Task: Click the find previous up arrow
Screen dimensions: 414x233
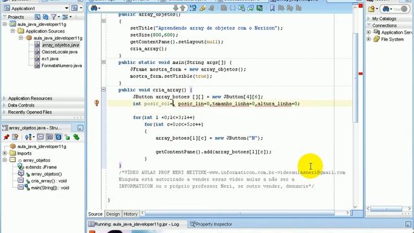Action: pyautogui.click(x=182, y=8)
